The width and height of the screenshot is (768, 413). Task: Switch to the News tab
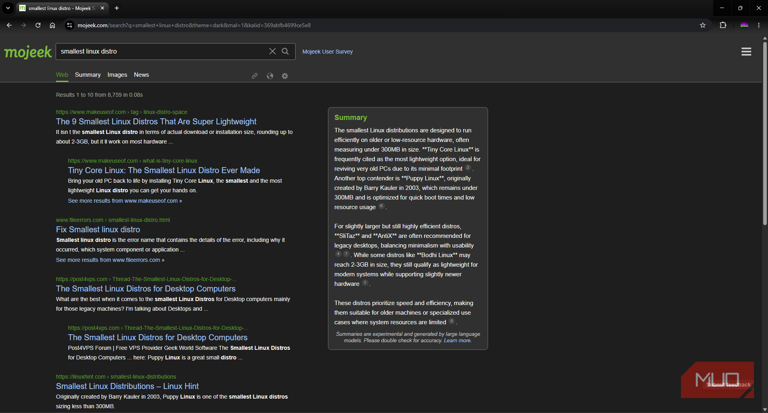141,75
